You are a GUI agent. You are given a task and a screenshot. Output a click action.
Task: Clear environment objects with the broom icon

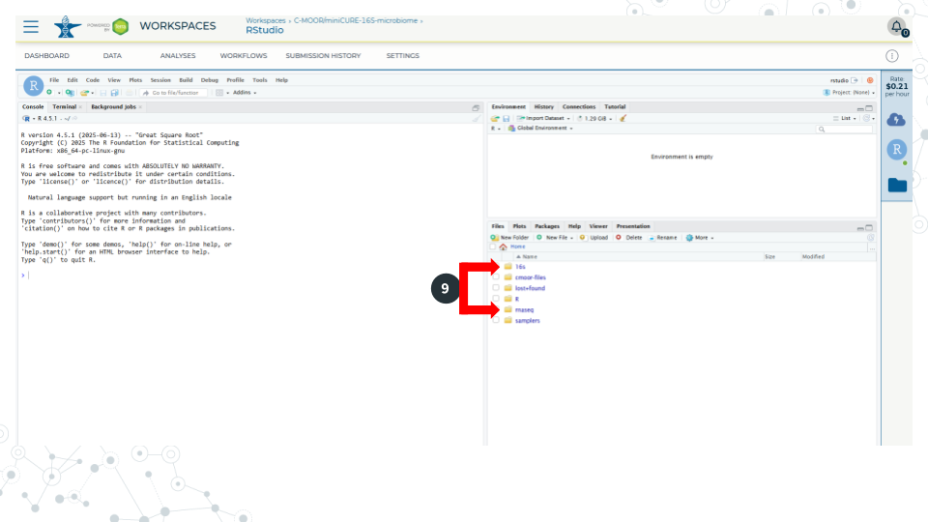pyautogui.click(x=623, y=118)
